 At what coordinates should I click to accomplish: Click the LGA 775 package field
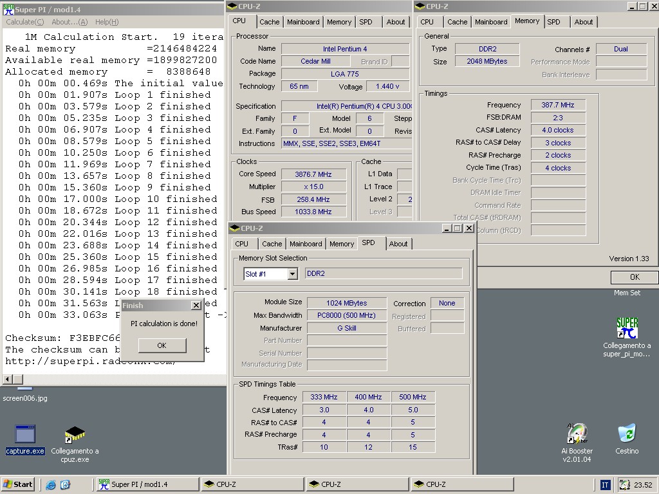point(345,74)
